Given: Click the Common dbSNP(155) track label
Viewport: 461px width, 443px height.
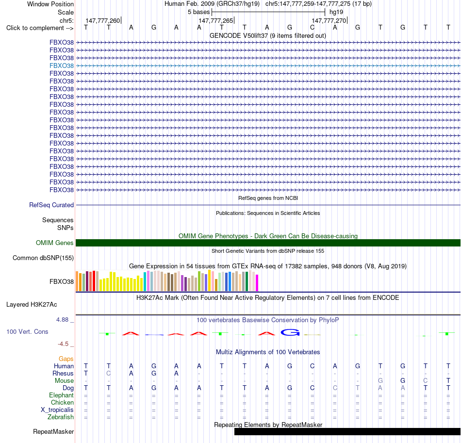Looking at the screenshot, I should (43, 258).
